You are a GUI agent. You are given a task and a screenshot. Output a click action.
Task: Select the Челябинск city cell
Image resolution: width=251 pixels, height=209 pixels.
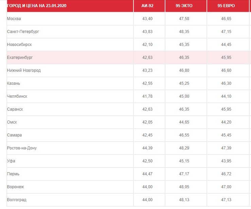click(70, 96)
